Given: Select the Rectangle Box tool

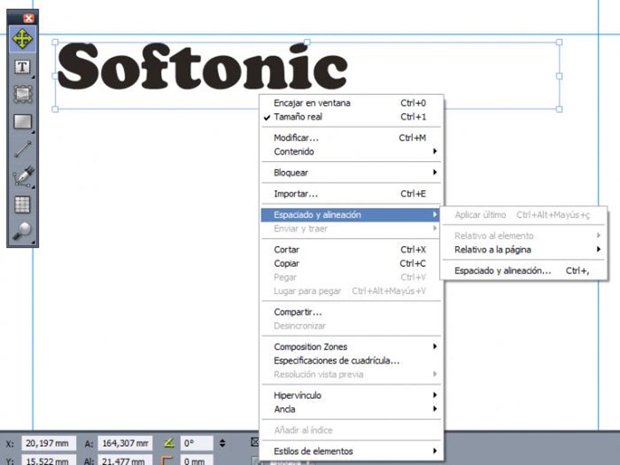Looking at the screenshot, I should click(22, 122).
